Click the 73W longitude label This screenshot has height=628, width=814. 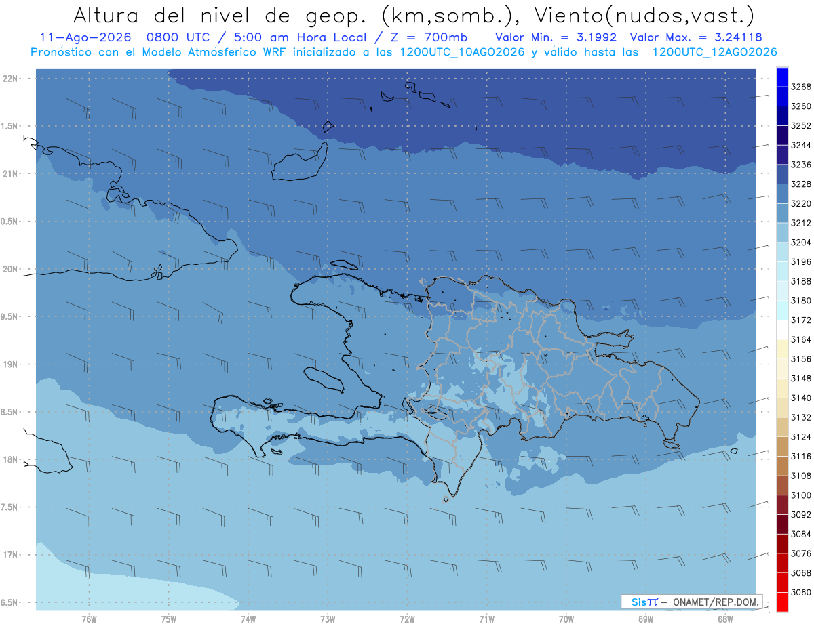(328, 619)
